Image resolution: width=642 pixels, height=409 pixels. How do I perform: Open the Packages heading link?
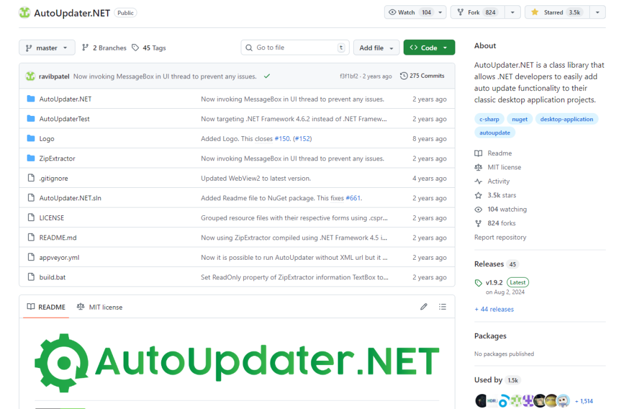point(490,336)
